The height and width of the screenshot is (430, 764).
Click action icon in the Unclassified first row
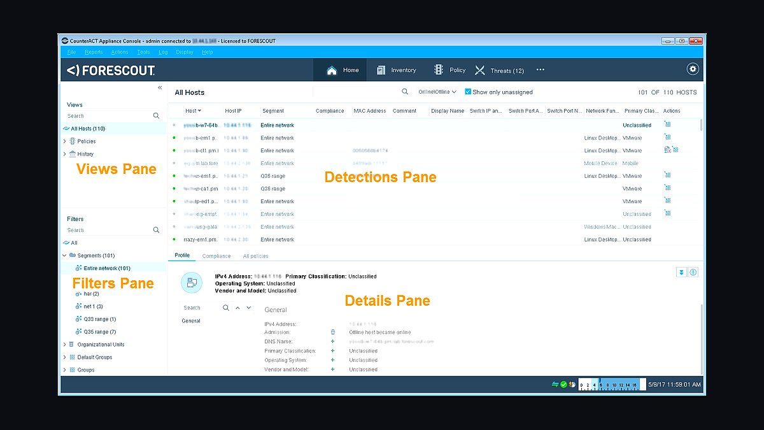[x=667, y=125]
